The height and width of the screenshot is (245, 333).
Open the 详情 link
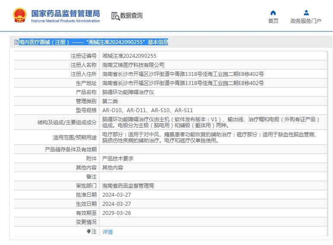(x=107, y=232)
